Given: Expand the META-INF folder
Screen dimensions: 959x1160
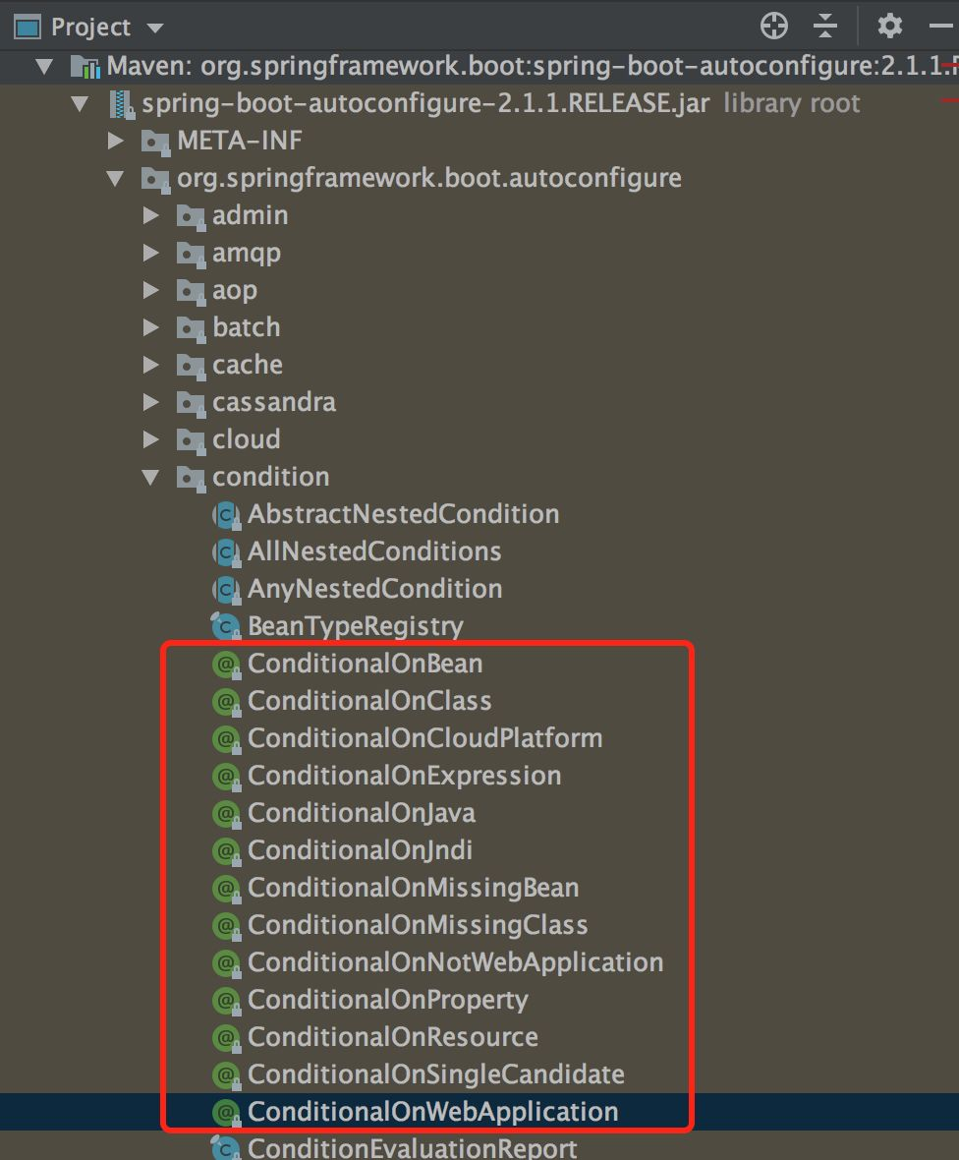Looking at the screenshot, I should coord(115,141).
